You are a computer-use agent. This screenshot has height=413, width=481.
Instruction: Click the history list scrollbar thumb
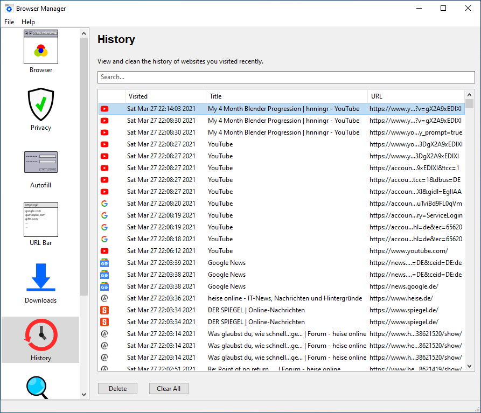pos(469,103)
